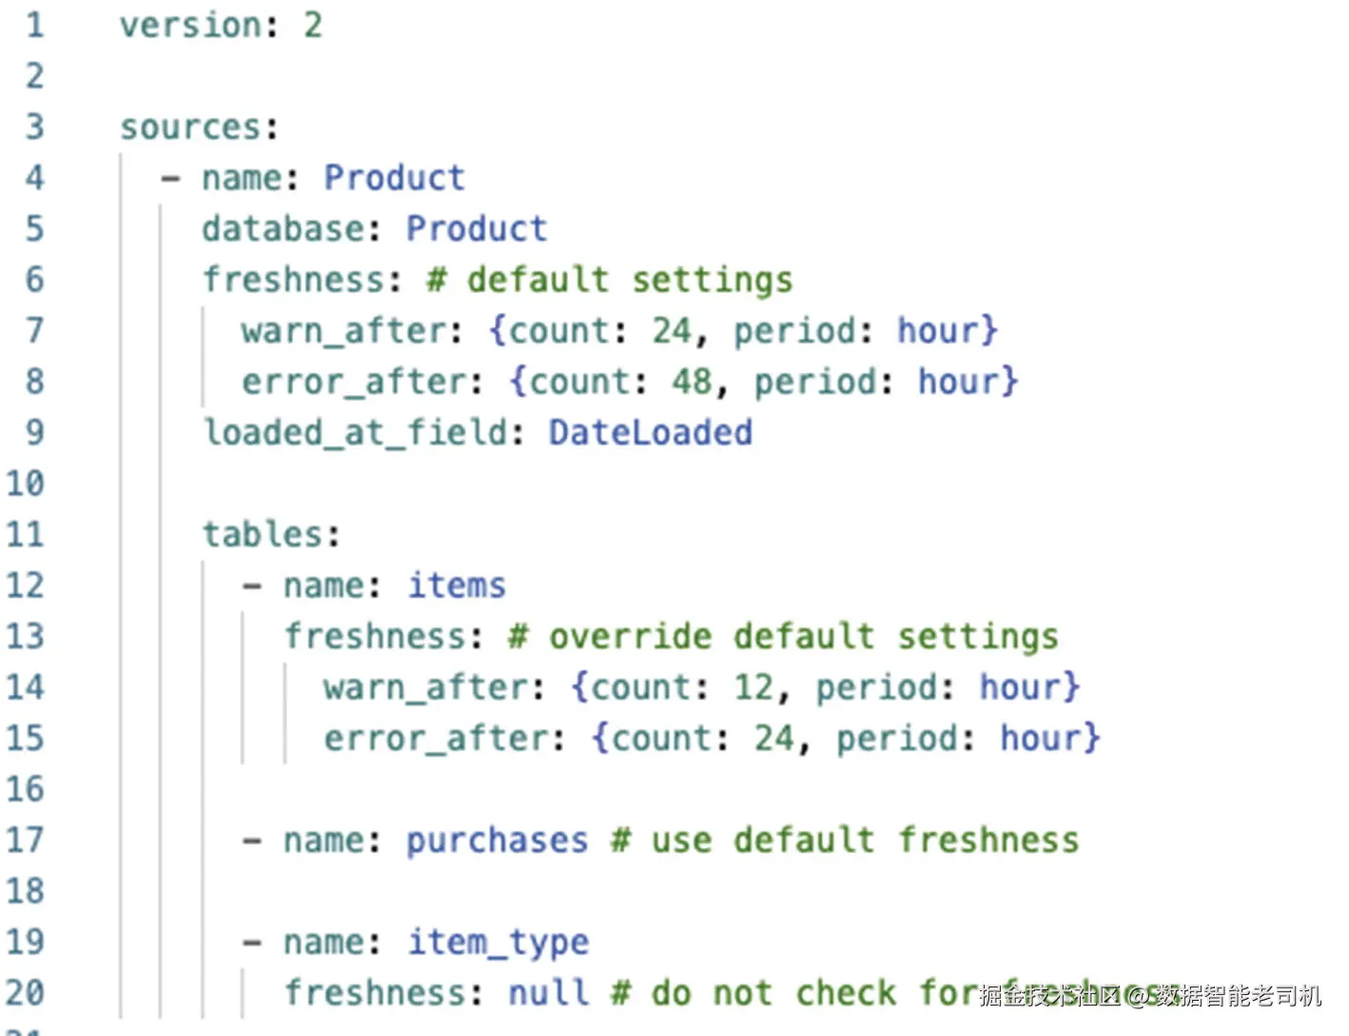Click the 'sources' key on line 3

[190, 127]
